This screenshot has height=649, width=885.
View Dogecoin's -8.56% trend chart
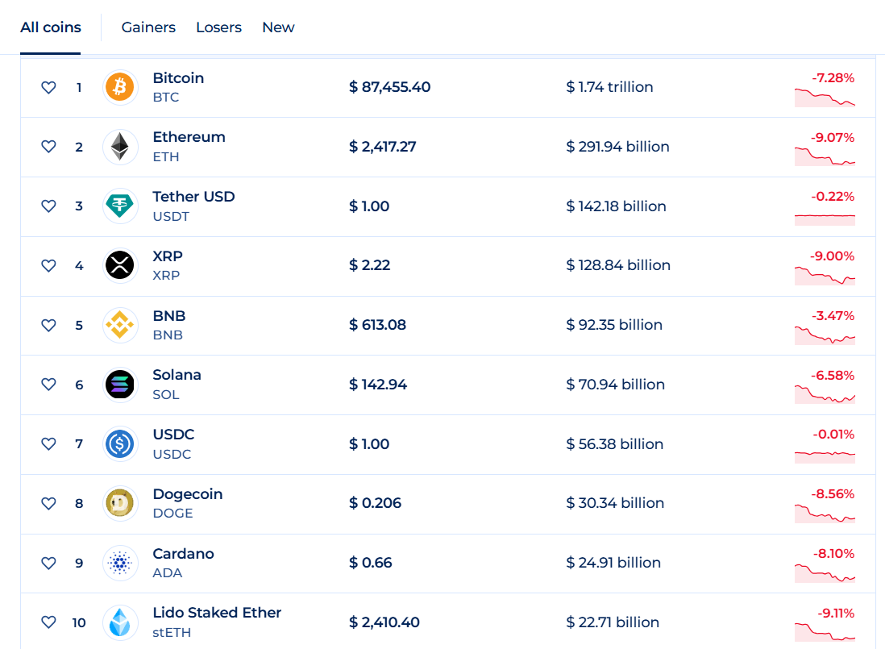[x=825, y=514]
